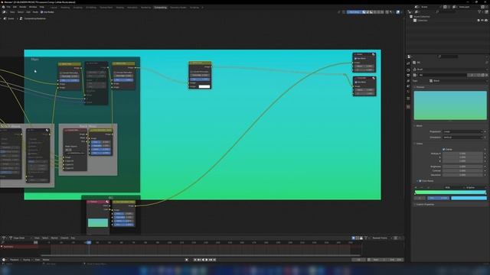
Task: Open the outliner filter funnel icon
Action: [479, 12]
